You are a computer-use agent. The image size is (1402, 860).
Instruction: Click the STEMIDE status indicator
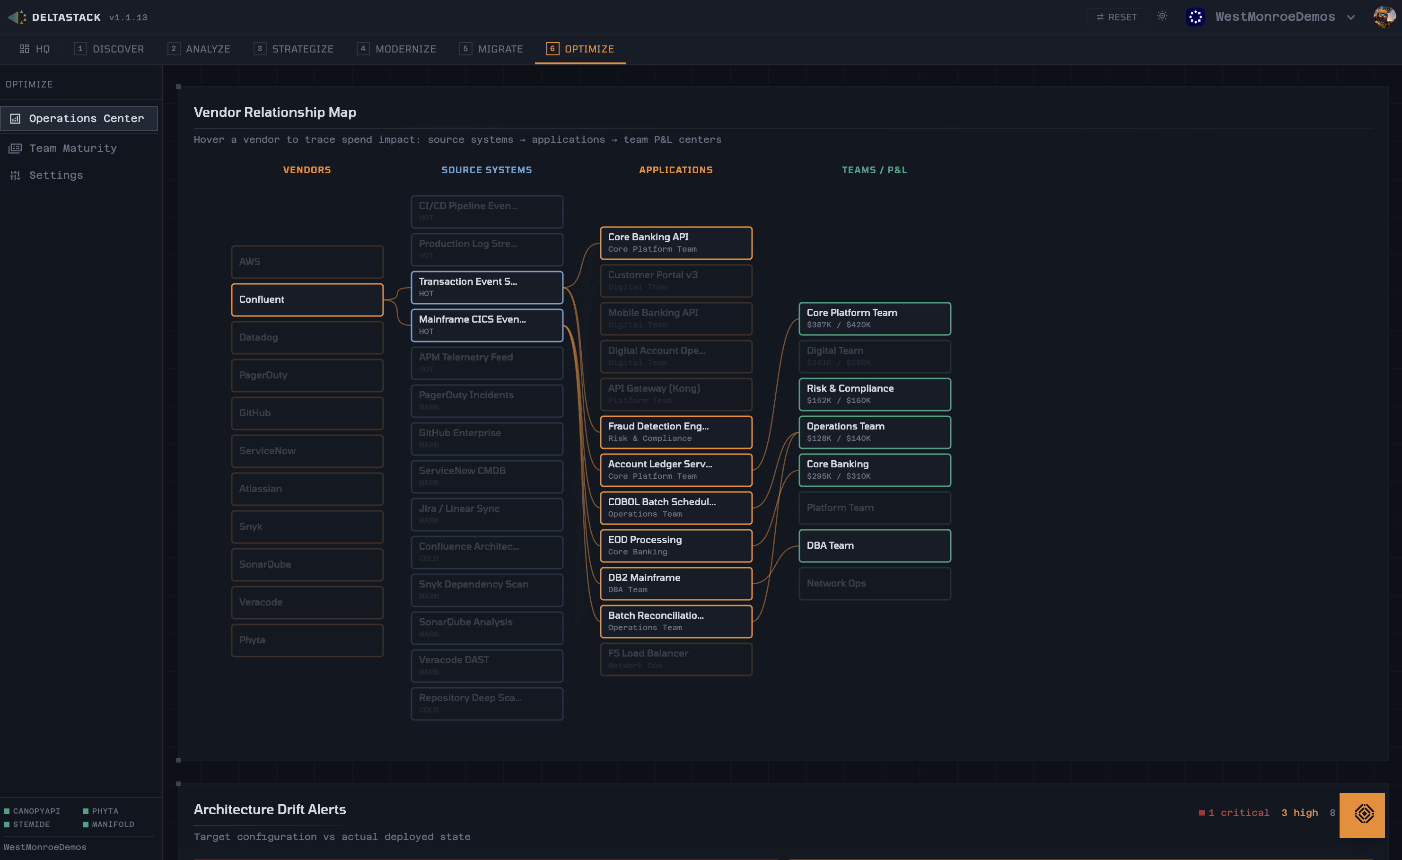(27, 824)
